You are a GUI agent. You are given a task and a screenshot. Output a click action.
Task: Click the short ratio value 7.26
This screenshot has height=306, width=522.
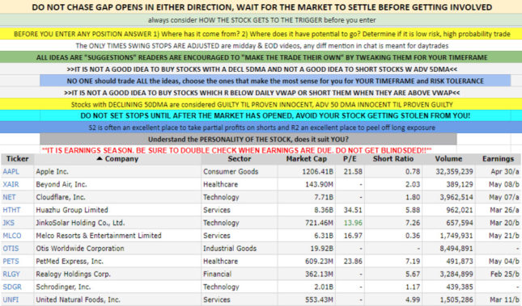click(x=413, y=223)
